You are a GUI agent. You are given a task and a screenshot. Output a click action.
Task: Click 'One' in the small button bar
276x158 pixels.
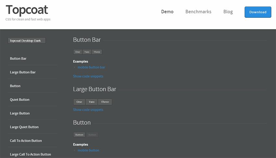click(x=78, y=52)
